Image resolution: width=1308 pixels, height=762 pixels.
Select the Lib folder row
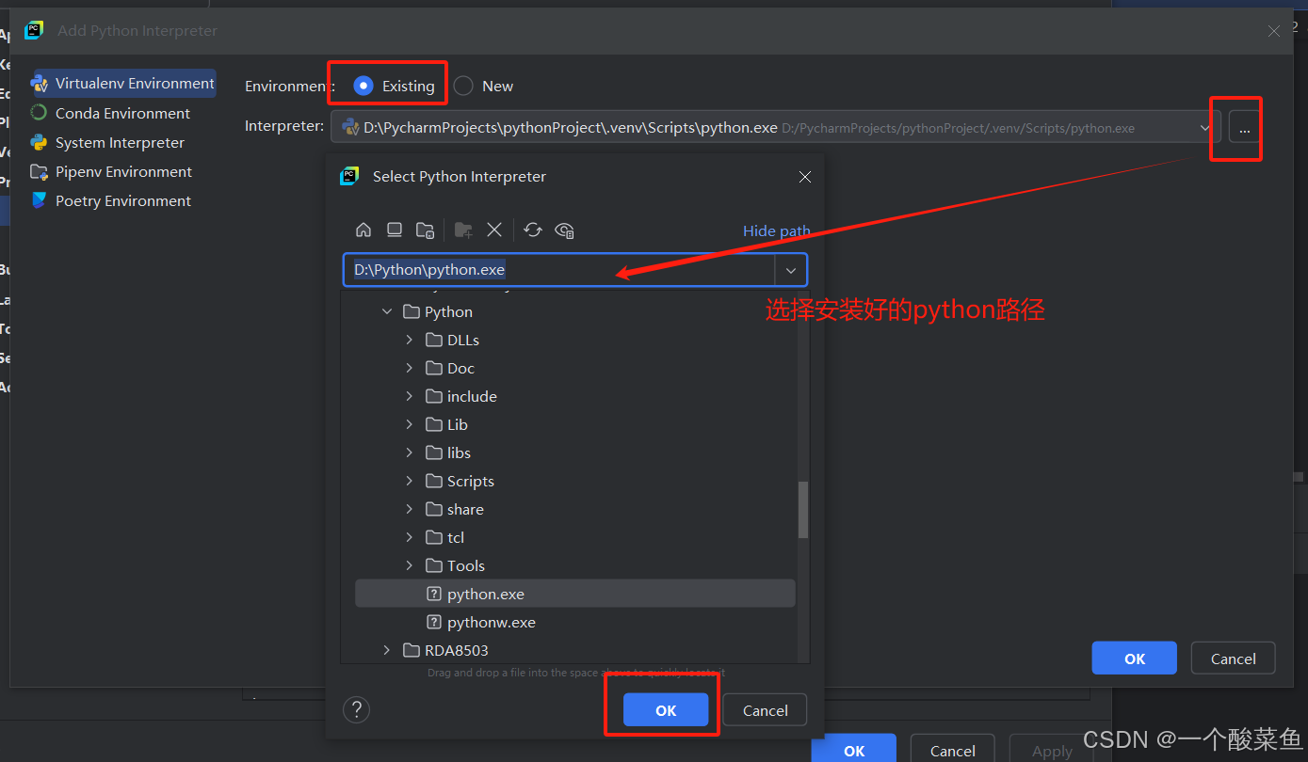(575, 424)
